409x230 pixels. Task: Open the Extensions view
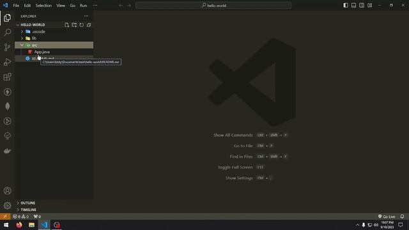[x=7, y=77]
